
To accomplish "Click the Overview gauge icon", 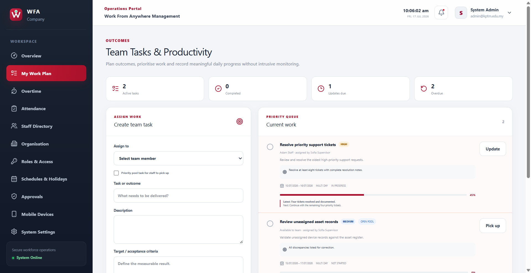I will pyautogui.click(x=14, y=56).
